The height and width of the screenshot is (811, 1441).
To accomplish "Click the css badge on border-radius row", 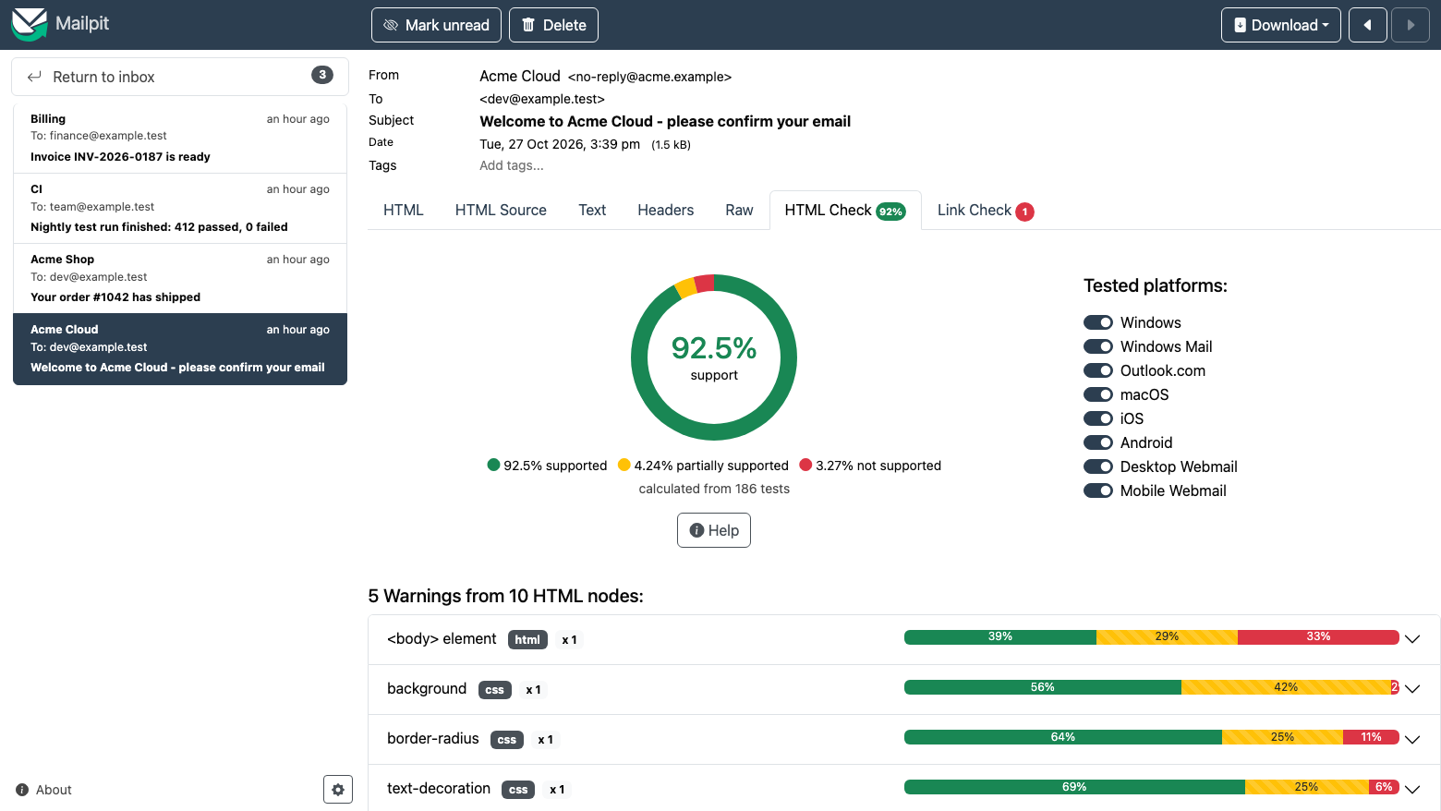I will coord(507,739).
